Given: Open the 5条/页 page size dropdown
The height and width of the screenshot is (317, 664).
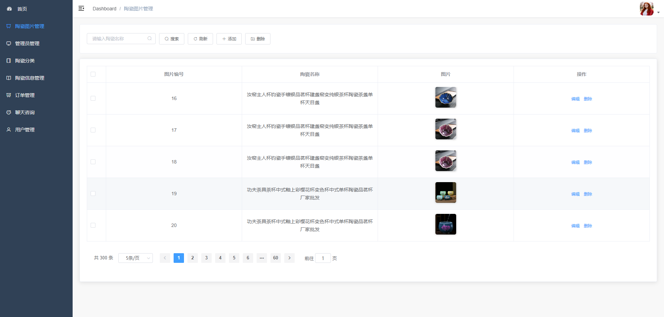Looking at the screenshot, I should click(x=136, y=258).
